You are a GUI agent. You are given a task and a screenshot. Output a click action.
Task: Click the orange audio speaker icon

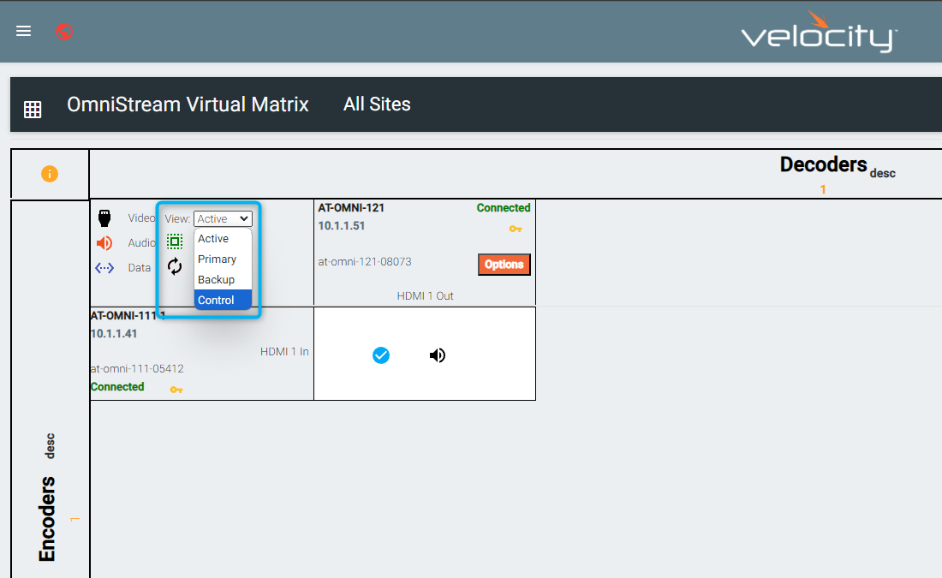coord(104,242)
